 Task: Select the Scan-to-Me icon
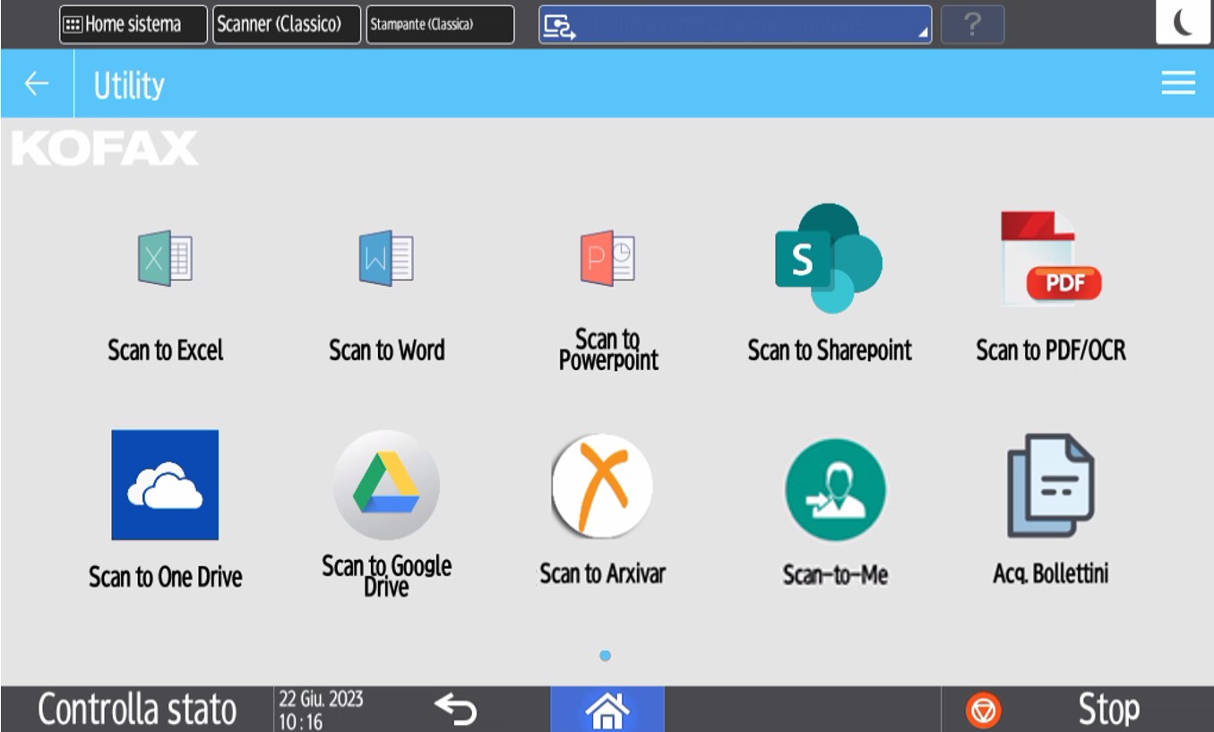835,489
